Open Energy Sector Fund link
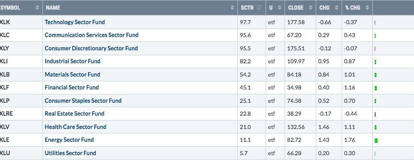 point(69,140)
